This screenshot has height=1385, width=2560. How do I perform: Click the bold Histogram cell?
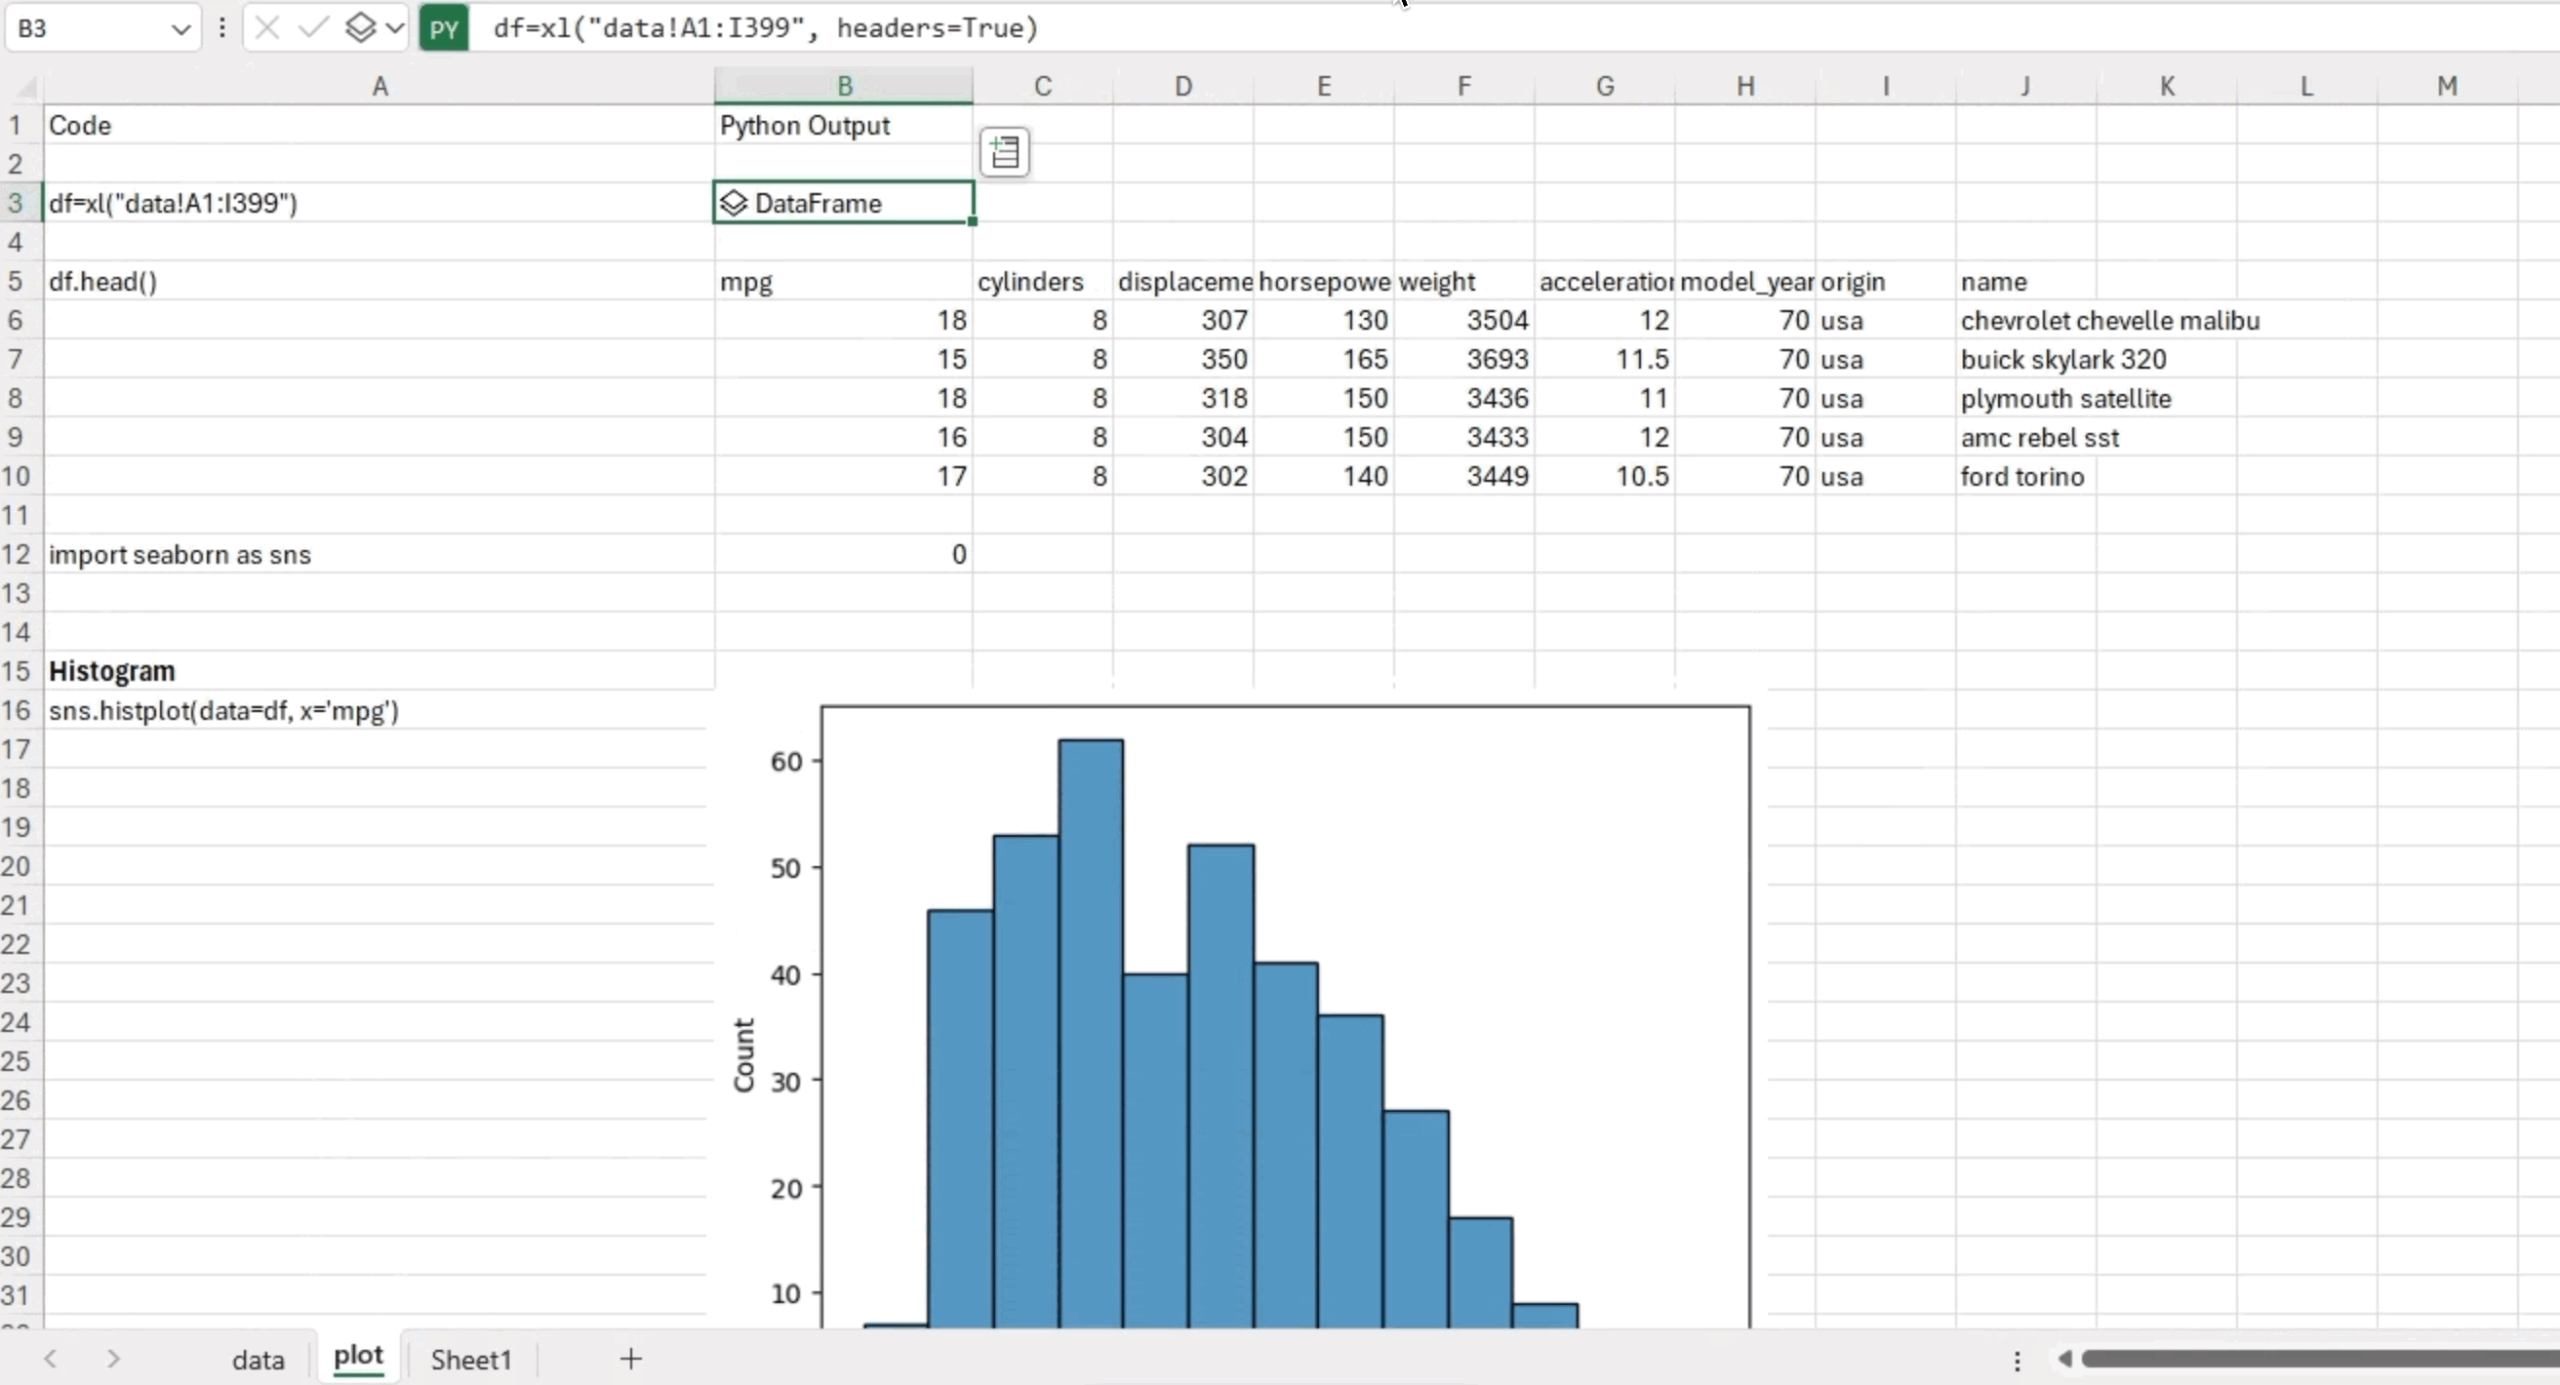coord(380,671)
